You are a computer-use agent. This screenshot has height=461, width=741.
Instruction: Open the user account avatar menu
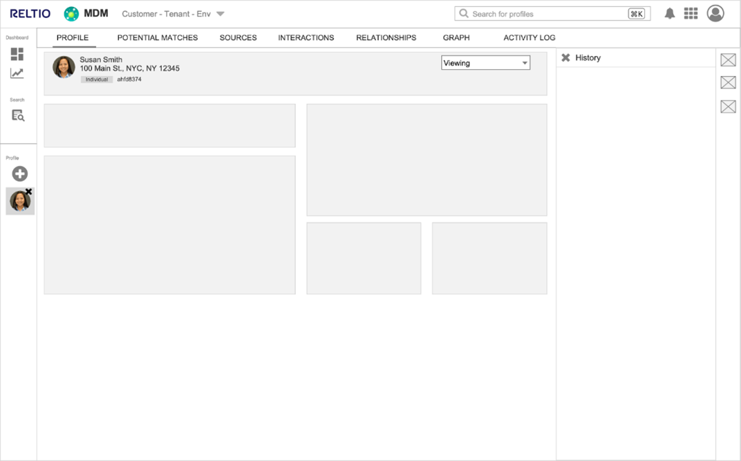click(x=715, y=13)
